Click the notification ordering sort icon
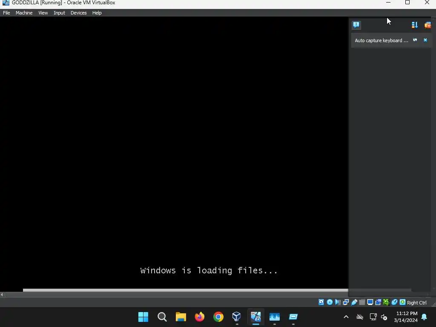This screenshot has width=436, height=327. click(415, 25)
